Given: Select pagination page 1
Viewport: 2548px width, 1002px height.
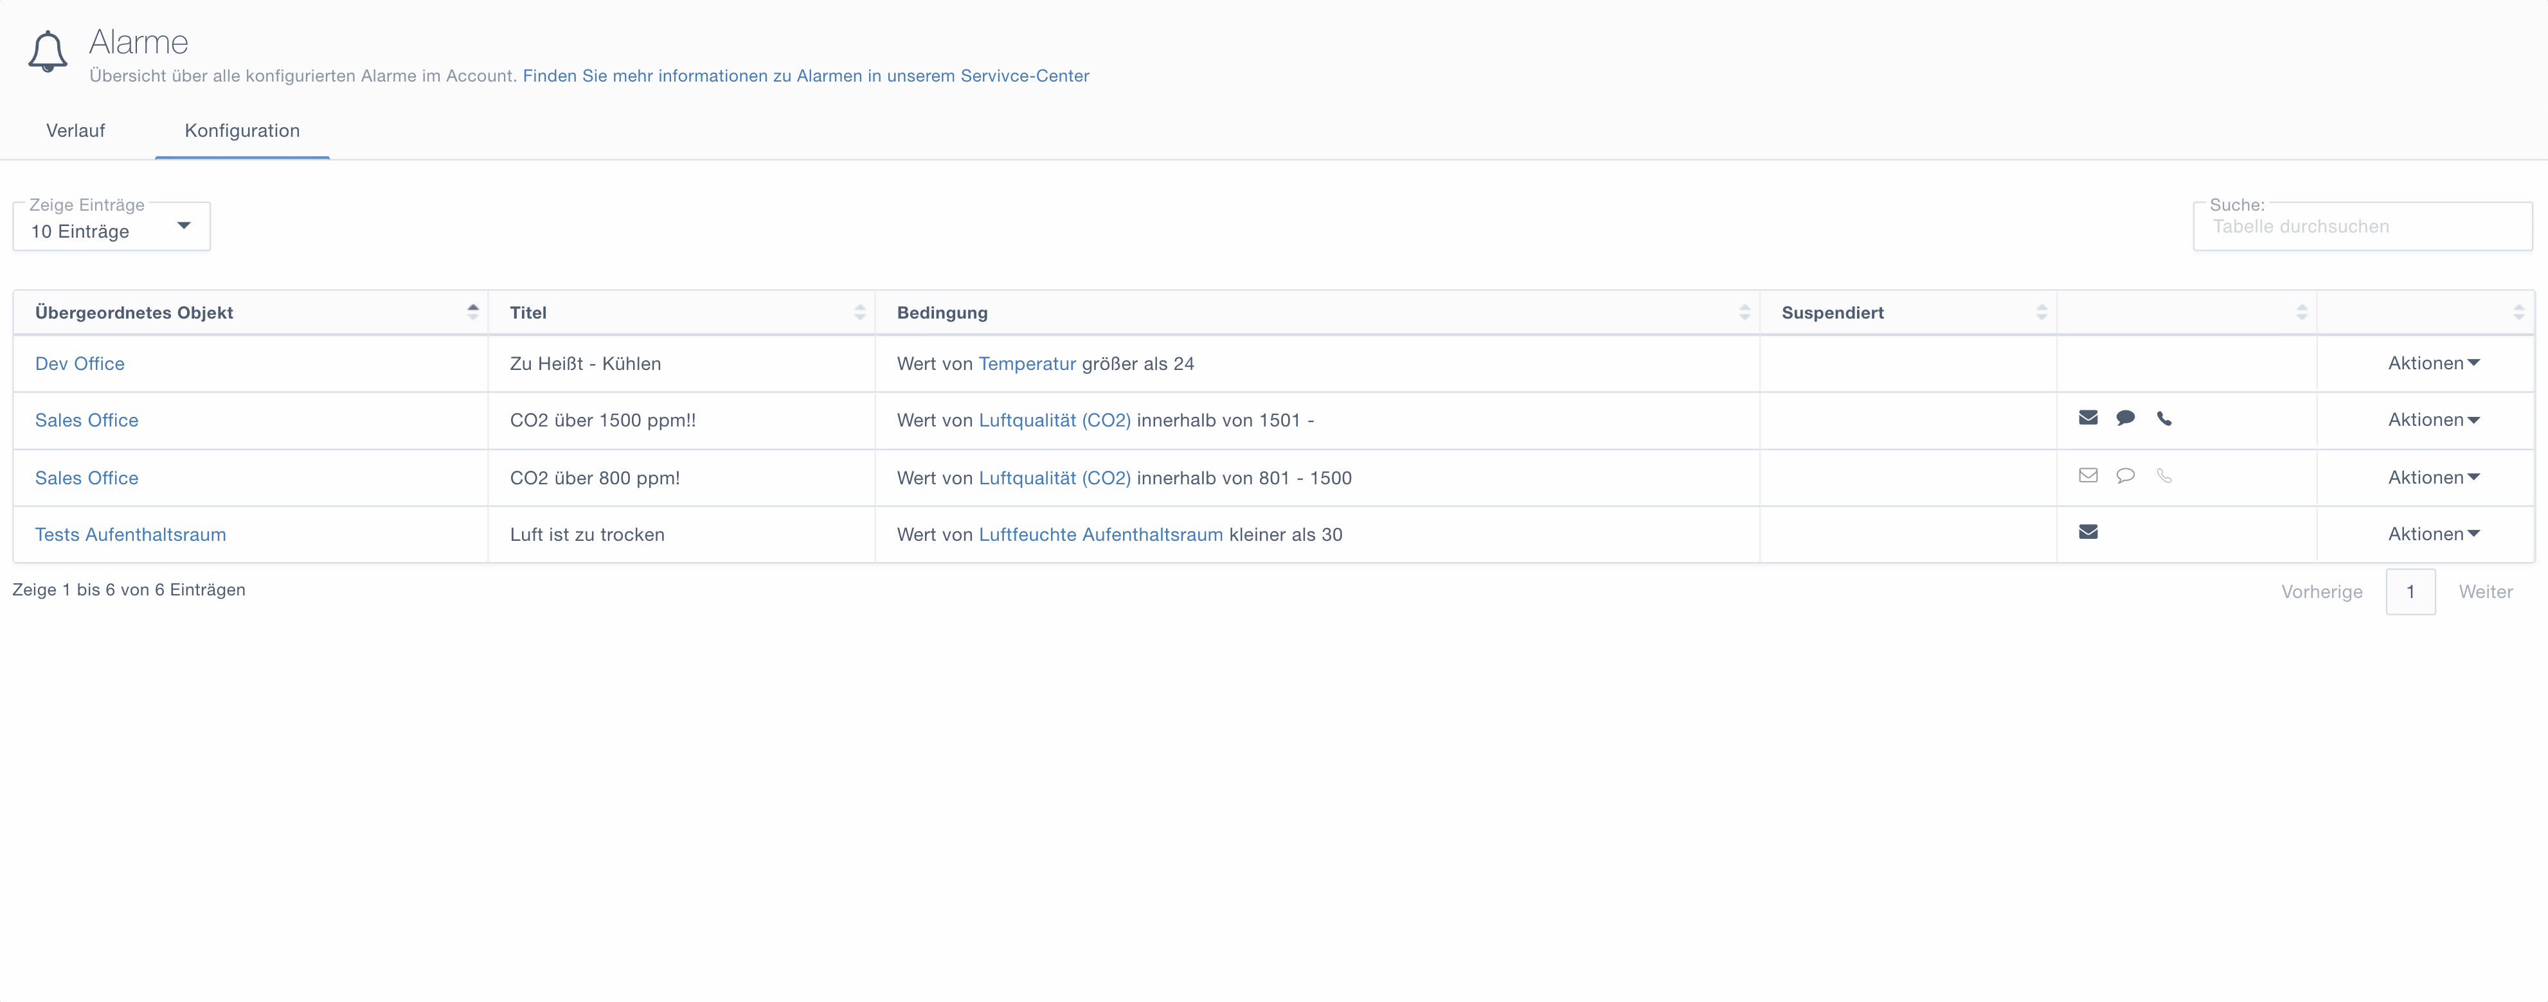Looking at the screenshot, I should coord(2410,592).
